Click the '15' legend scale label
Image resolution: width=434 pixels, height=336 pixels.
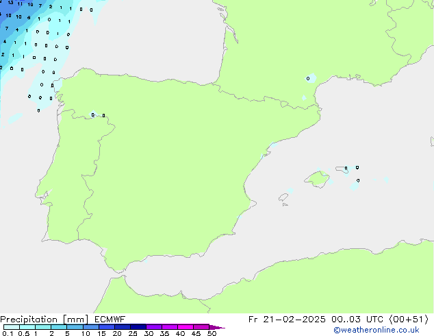pyautogui.click(x=101, y=333)
